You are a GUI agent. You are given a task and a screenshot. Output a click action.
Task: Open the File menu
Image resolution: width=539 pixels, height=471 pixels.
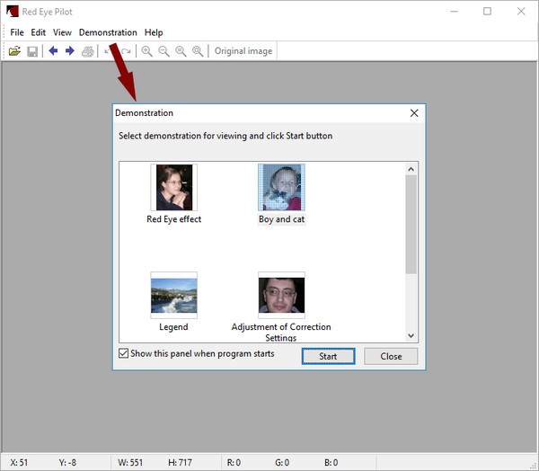[17, 32]
